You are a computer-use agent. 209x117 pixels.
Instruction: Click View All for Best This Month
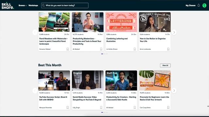pos(165,65)
